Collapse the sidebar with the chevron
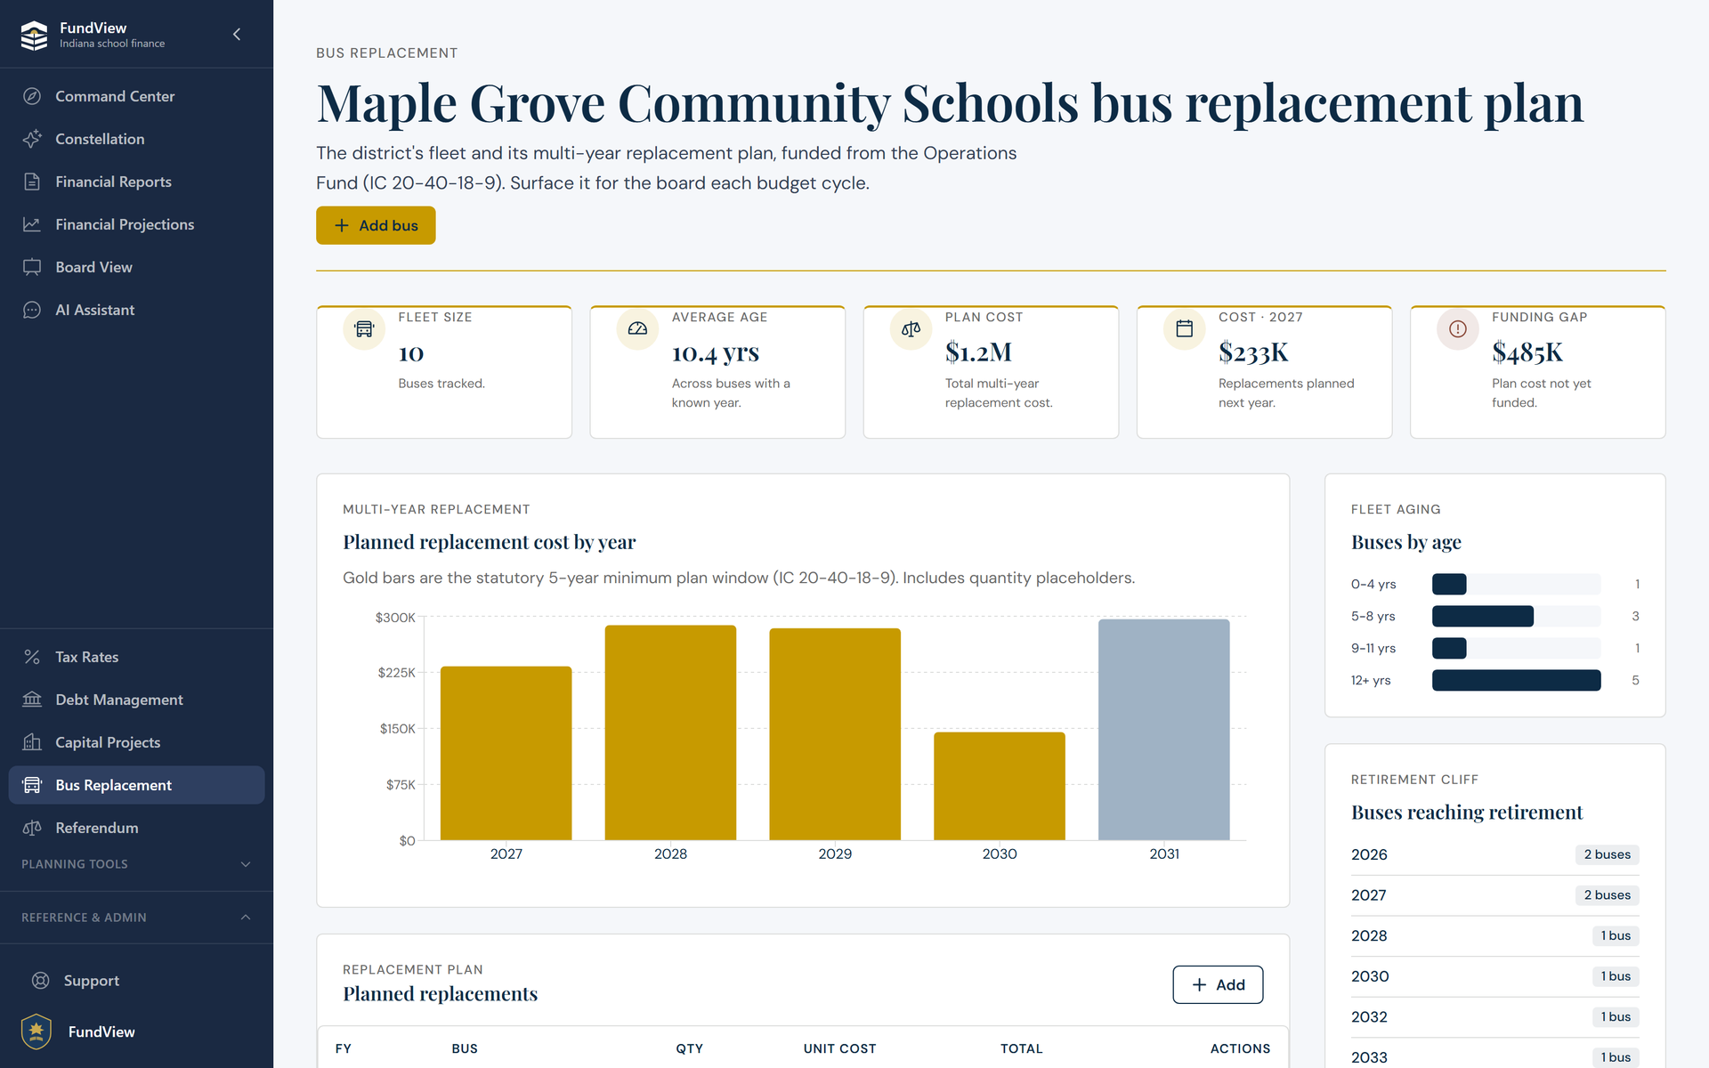Image resolution: width=1709 pixels, height=1068 pixels. click(x=237, y=35)
